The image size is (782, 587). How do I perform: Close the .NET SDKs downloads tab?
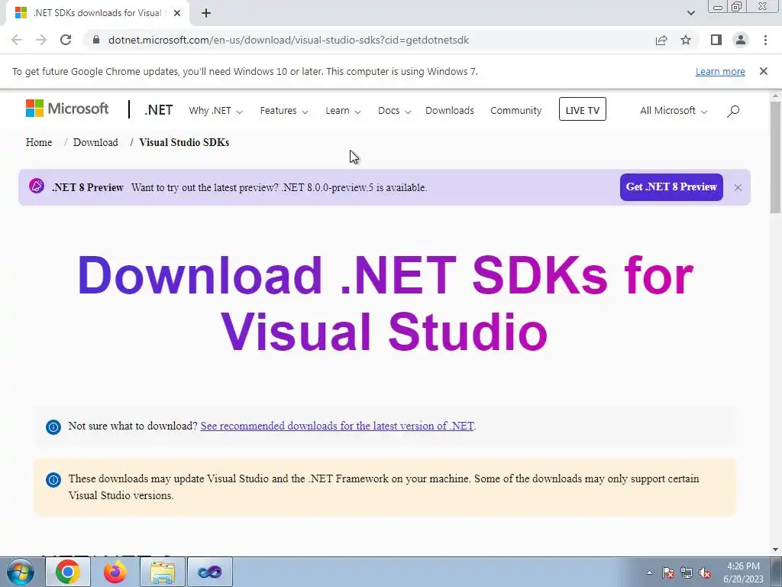pos(177,13)
